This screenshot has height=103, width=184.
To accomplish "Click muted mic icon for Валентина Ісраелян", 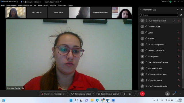I will pyautogui.click(x=179, y=21).
